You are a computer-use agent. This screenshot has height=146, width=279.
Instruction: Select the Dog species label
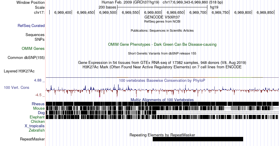click(x=41, y=113)
